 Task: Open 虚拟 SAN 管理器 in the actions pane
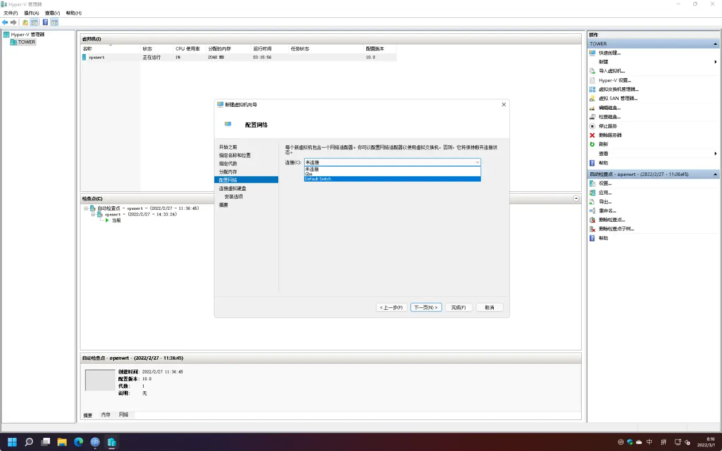tap(618, 99)
